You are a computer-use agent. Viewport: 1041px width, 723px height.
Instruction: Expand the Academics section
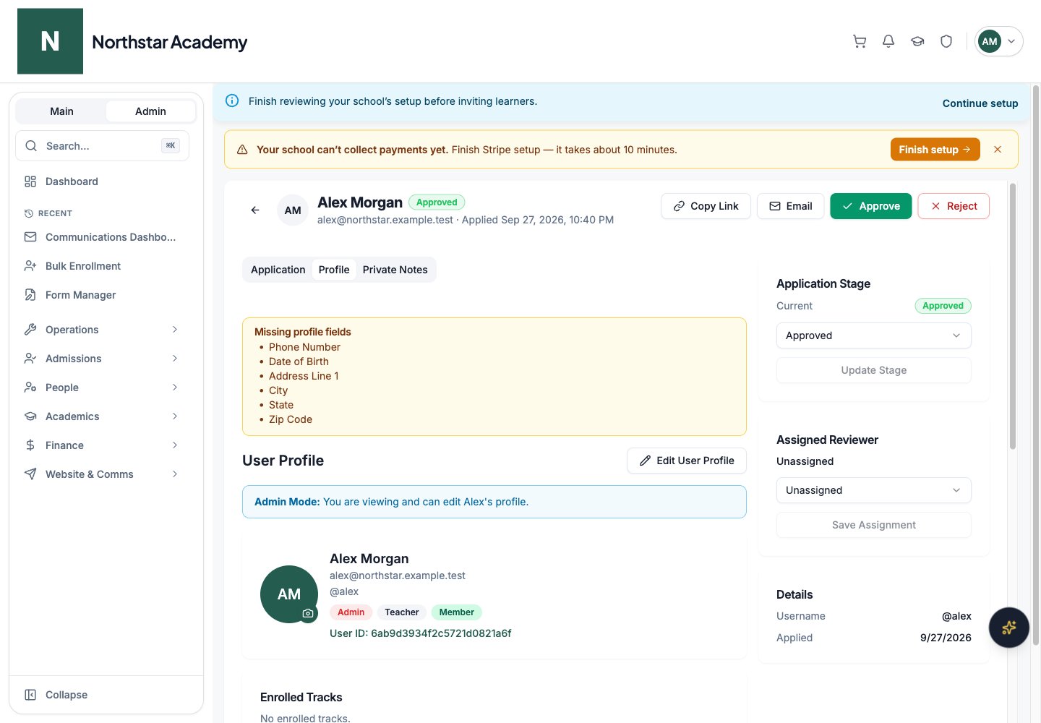pyautogui.click(x=103, y=416)
